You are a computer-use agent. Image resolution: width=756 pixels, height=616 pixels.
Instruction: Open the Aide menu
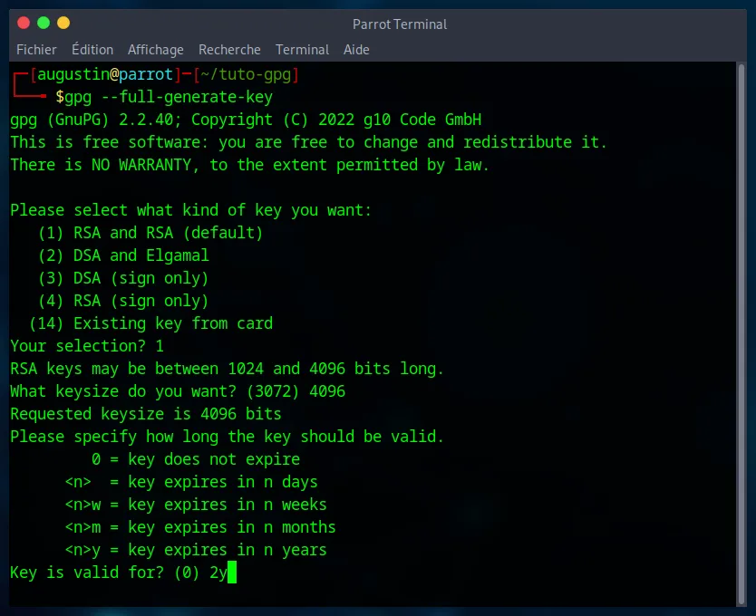pos(356,50)
